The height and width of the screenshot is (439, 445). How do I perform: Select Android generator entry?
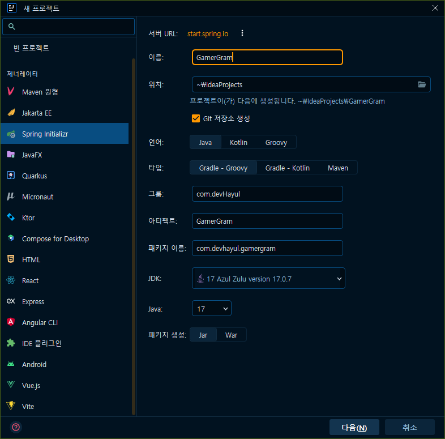click(65, 364)
